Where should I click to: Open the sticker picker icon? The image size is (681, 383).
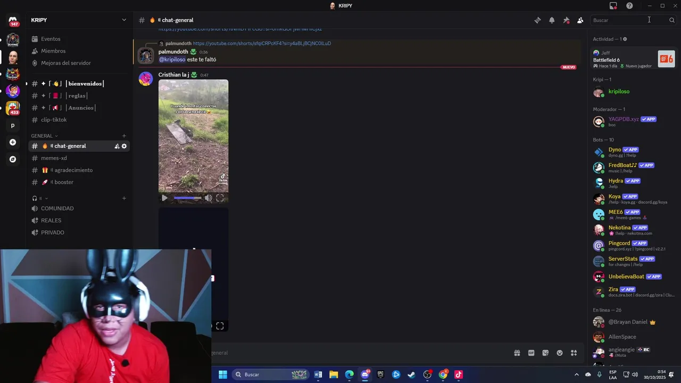pos(545,353)
